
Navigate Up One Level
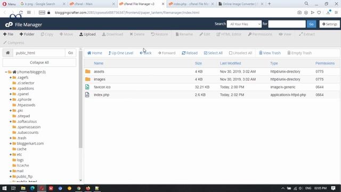click(121, 53)
